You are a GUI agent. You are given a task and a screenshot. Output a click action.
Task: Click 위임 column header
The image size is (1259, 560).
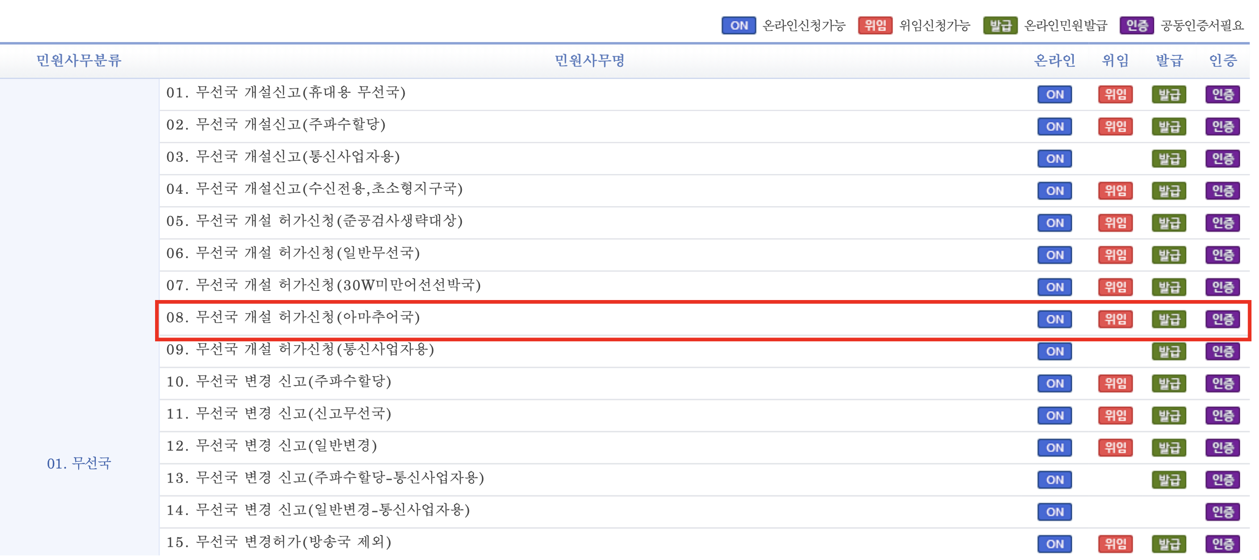coord(1115,61)
